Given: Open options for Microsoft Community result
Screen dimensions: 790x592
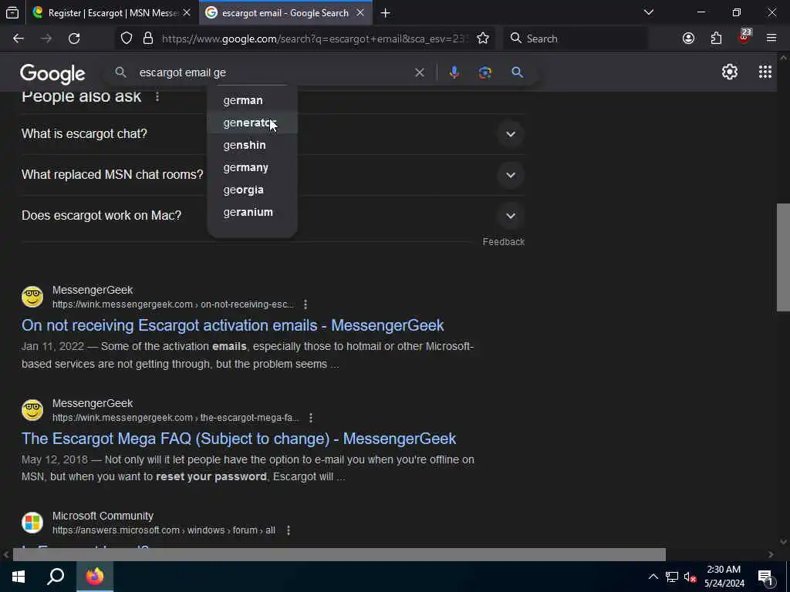Looking at the screenshot, I should click(289, 530).
